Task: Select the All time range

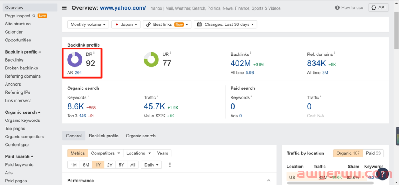Action: coord(133,165)
